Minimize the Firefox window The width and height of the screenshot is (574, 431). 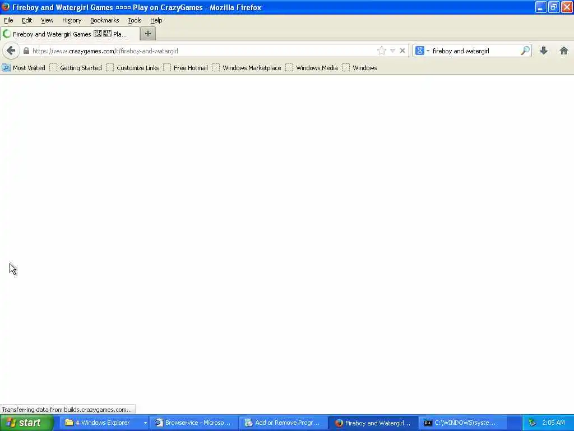pyautogui.click(x=541, y=7)
